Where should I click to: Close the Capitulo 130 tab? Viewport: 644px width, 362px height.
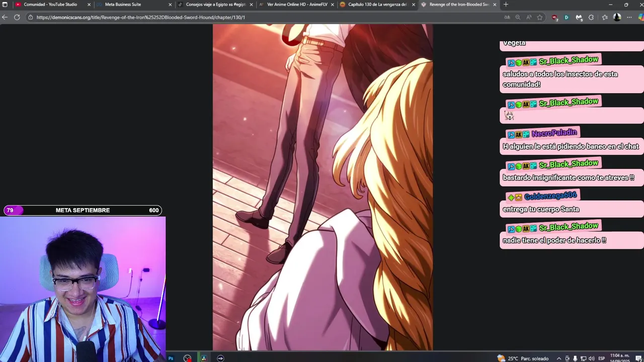point(414,5)
